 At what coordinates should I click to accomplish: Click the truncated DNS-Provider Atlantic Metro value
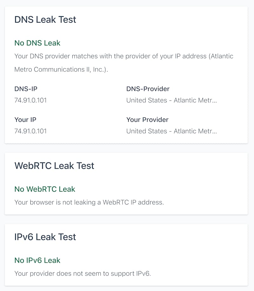(x=171, y=100)
